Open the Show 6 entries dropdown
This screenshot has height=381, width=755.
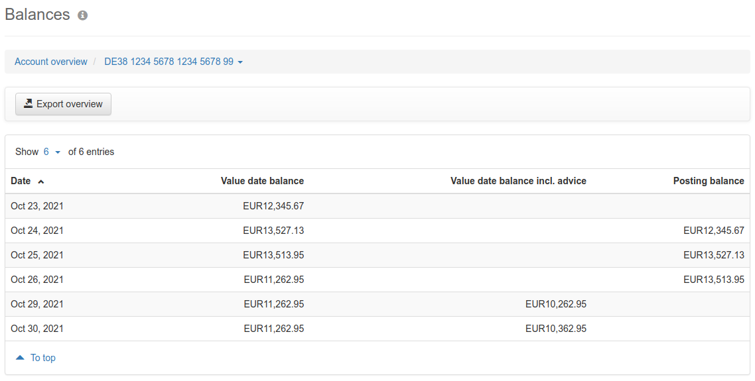tap(52, 152)
